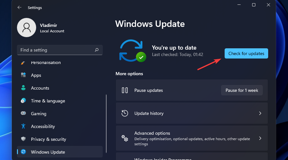Screen dimensions: 288x160
Task: Open Gaming settings
Action: coord(60,114)
